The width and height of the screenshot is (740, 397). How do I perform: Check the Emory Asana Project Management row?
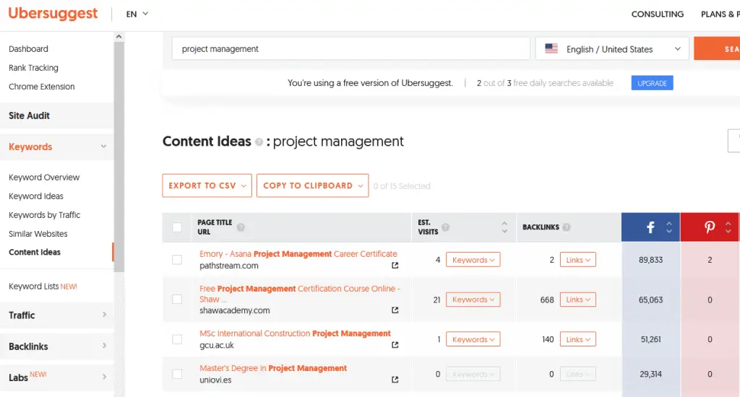click(177, 260)
